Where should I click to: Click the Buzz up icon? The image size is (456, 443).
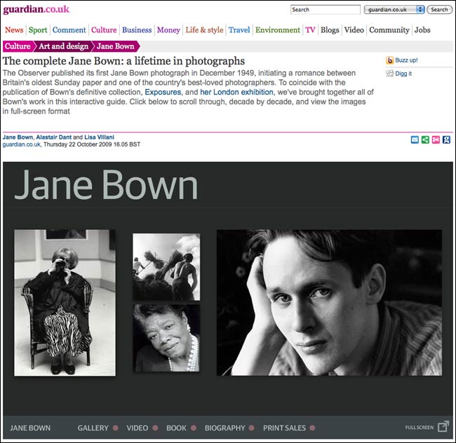tap(389, 60)
